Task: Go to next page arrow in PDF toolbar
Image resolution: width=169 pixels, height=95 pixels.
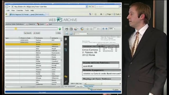Action: pos(91,29)
